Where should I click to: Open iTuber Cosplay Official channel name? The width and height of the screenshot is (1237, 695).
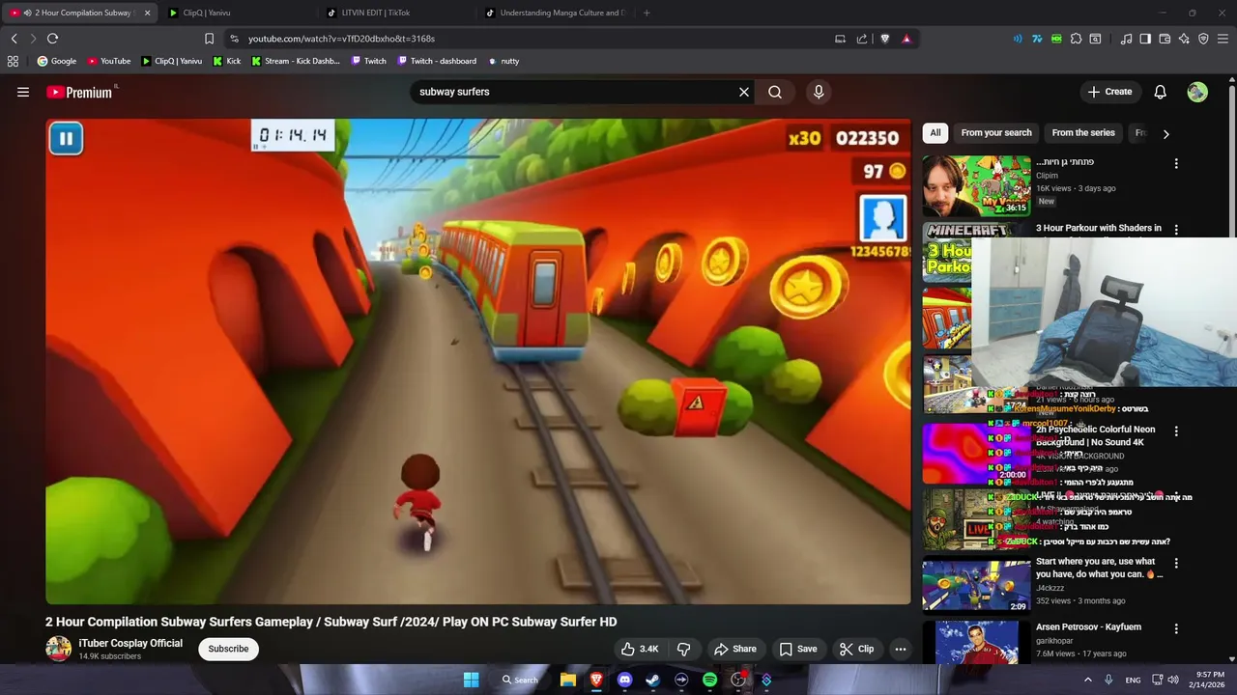pyautogui.click(x=130, y=643)
